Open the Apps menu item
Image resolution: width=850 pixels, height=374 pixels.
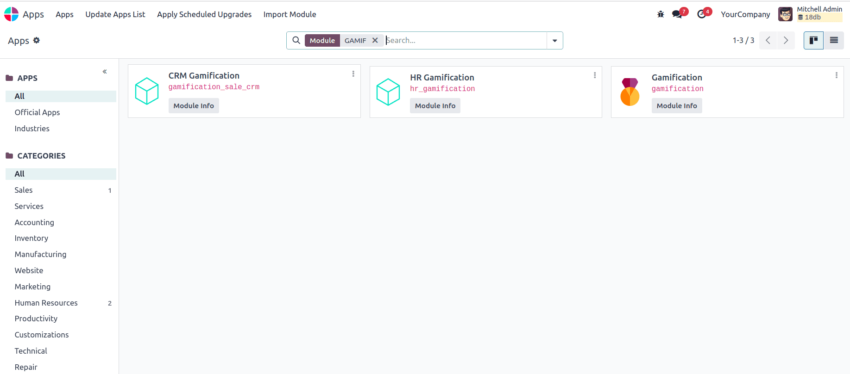pos(64,14)
